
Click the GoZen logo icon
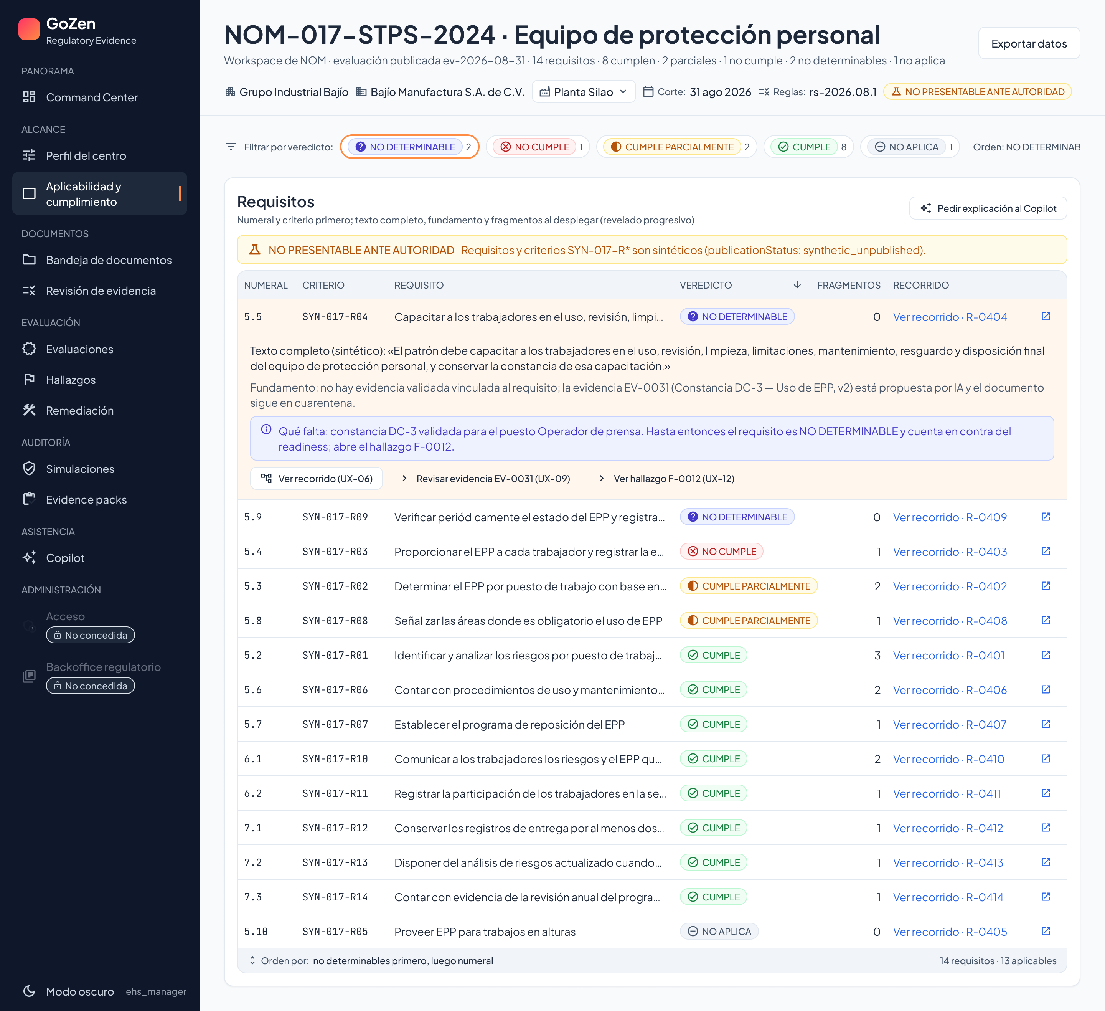point(29,30)
